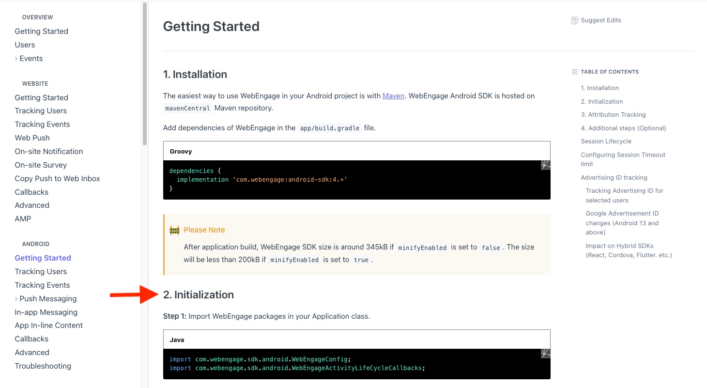Screen dimensions: 707x388
Task: Click the 2. Initialization heading
Action: [199, 295]
